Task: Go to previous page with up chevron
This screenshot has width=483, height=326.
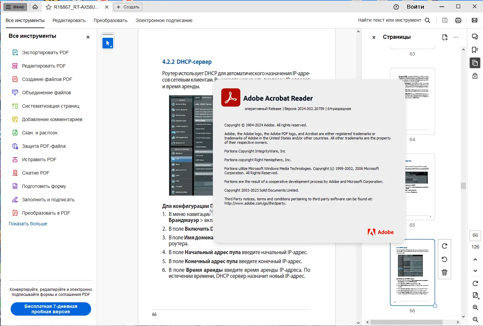Action: [x=475, y=259]
